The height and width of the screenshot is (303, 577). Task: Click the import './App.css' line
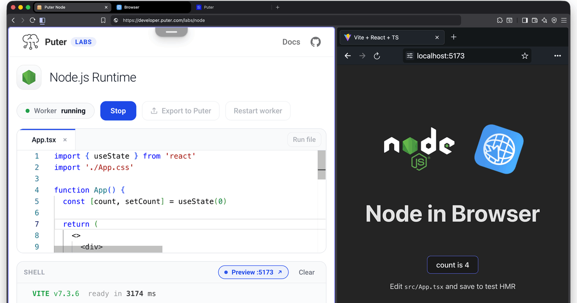94,167
